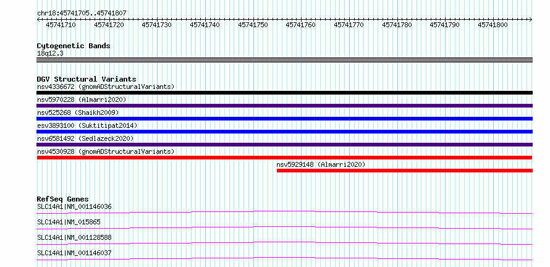Image resolution: width=550 pixels, height=267 pixels.
Task: Open variant label nsv6581492 (Sedlazeck2020)
Action: 85,138
